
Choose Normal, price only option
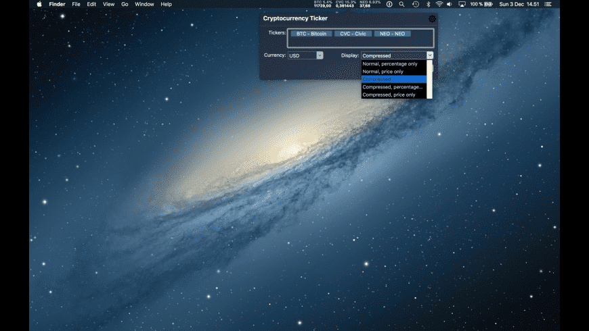(x=393, y=72)
